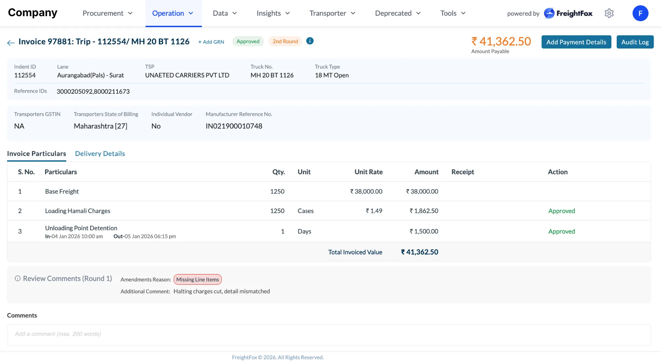Click Add Payment Details button
661x363 pixels.
pos(576,42)
